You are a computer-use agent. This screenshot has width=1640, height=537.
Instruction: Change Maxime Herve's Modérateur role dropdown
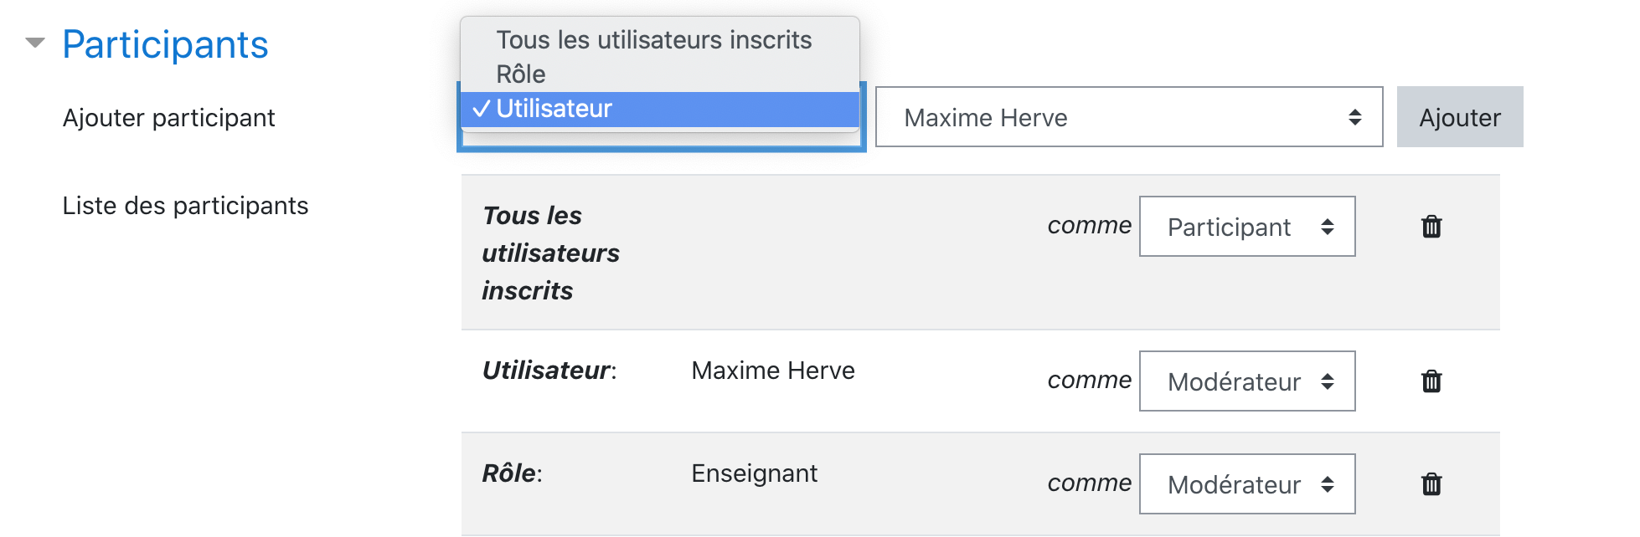click(1247, 381)
